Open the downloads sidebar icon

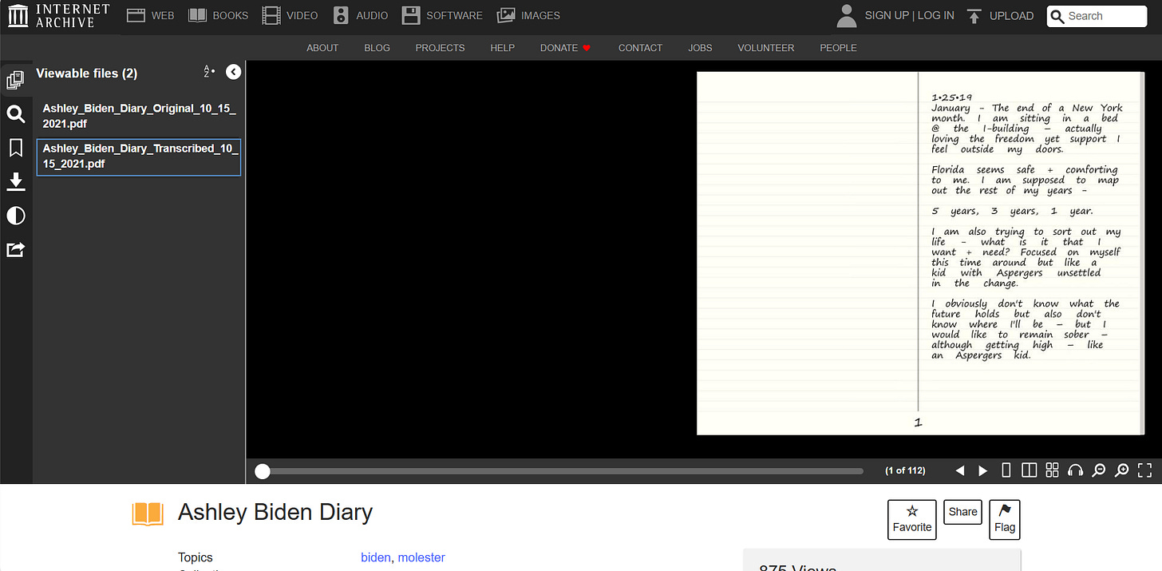15,182
